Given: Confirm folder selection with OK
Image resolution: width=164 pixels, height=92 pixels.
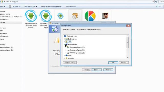Looking at the screenshot, I should point(113,63).
